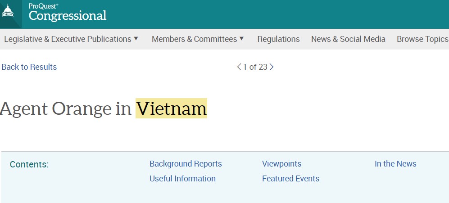Click the ProQuest Congressional logo text
Screen dimensions: 449x203
click(68, 14)
